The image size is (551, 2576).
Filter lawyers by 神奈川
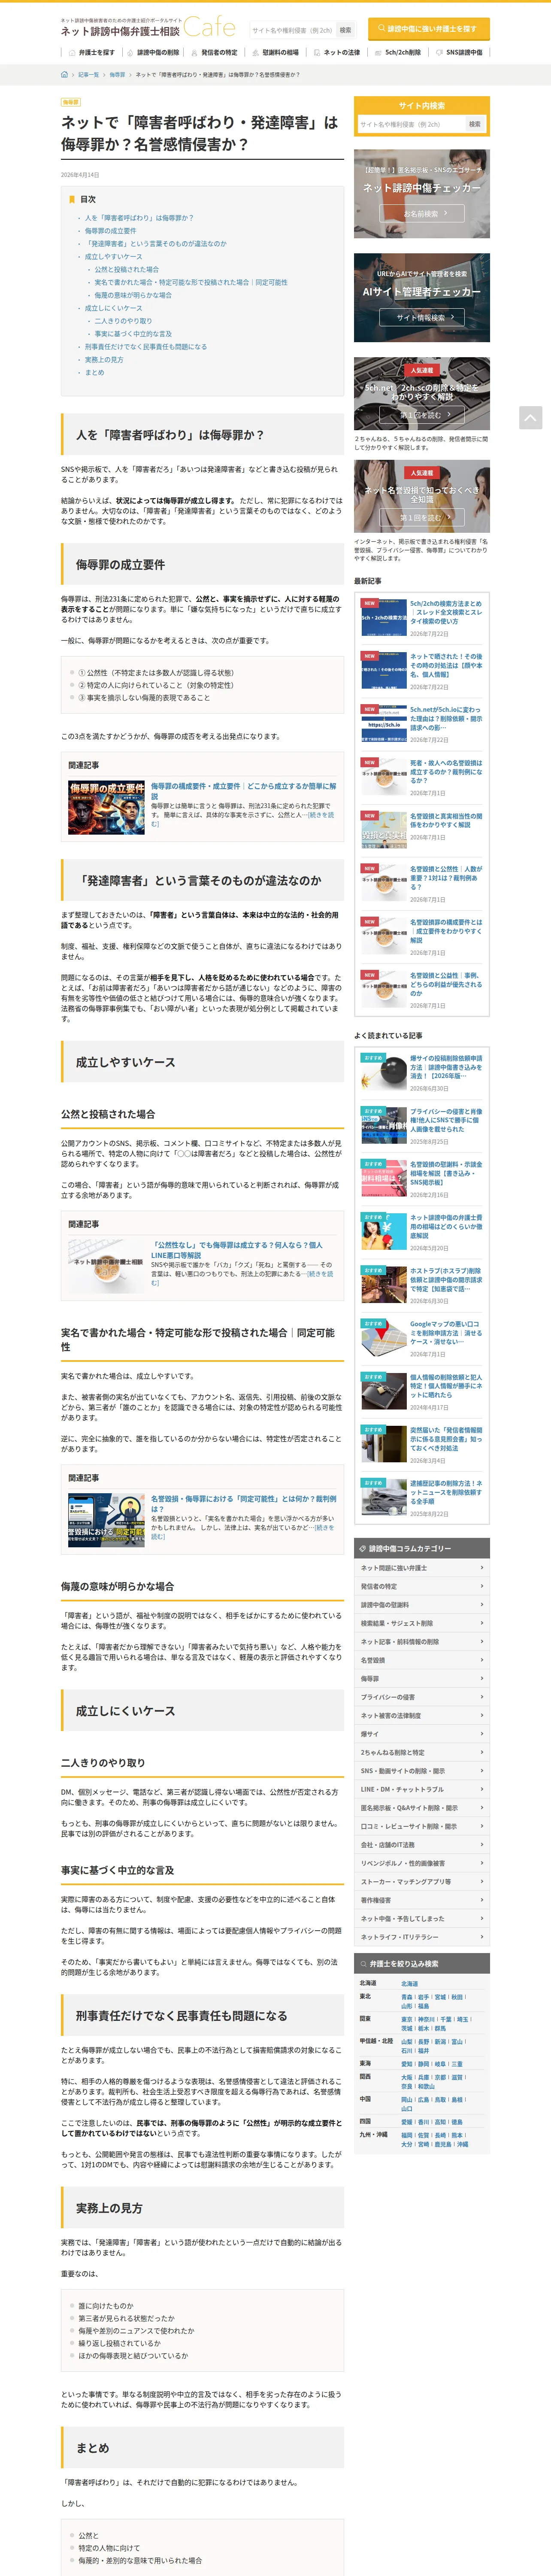(427, 2019)
